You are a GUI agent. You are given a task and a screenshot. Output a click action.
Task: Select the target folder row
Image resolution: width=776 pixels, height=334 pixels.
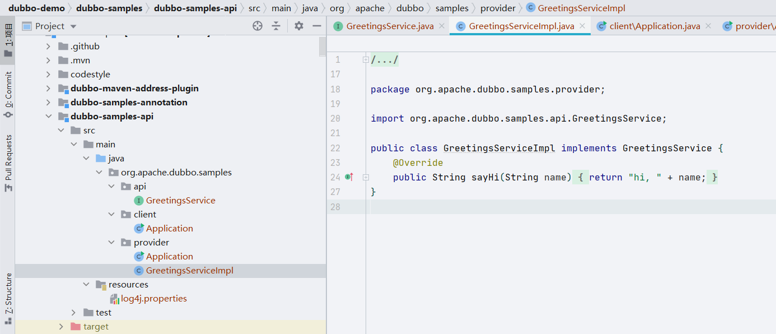tap(170, 326)
